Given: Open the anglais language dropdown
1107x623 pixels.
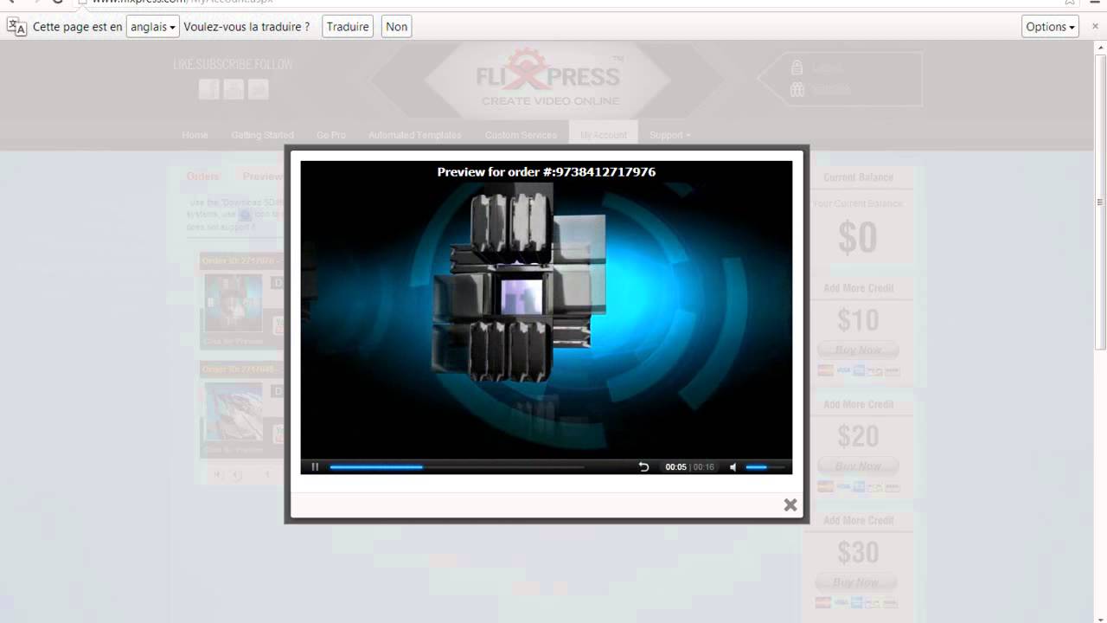Looking at the screenshot, I should (x=153, y=27).
